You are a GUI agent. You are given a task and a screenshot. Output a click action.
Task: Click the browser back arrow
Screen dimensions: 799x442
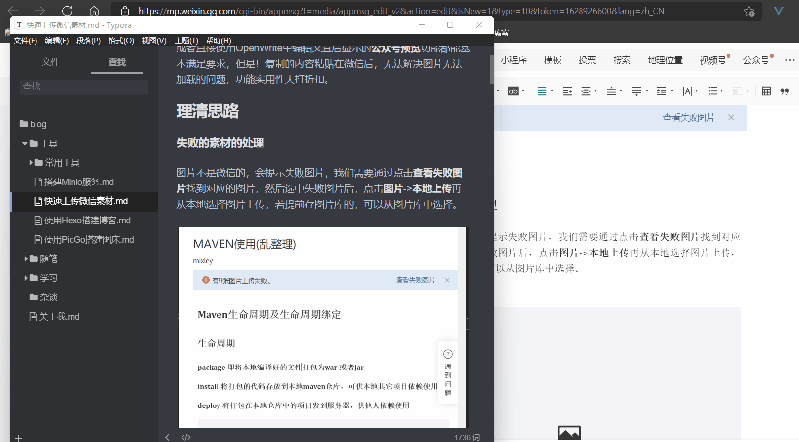click(x=13, y=11)
